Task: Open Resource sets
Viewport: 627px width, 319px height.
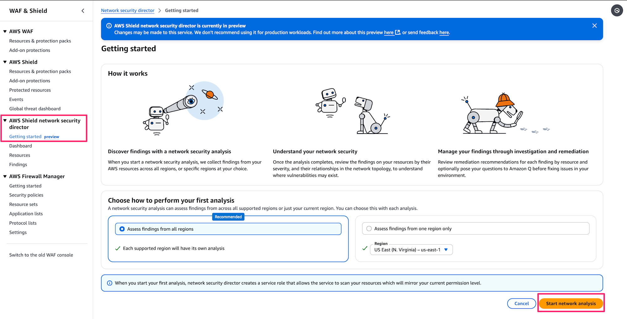Action: 24,205
